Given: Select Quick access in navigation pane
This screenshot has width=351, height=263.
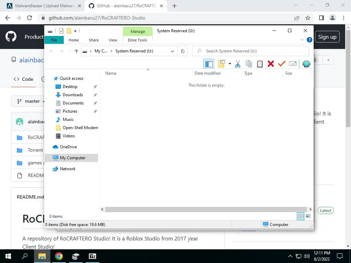Looking at the screenshot, I should (x=71, y=78).
